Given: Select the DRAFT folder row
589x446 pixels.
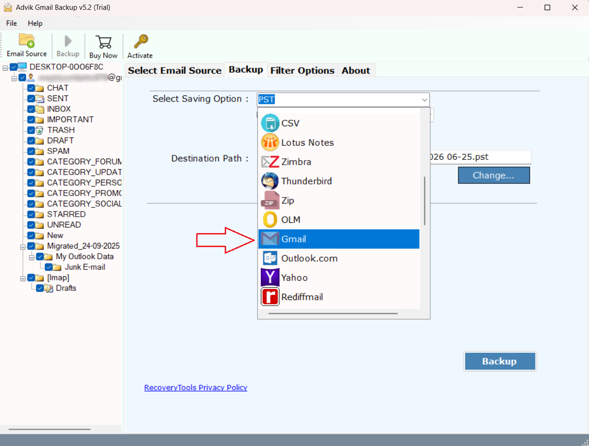Looking at the screenshot, I should [x=60, y=141].
